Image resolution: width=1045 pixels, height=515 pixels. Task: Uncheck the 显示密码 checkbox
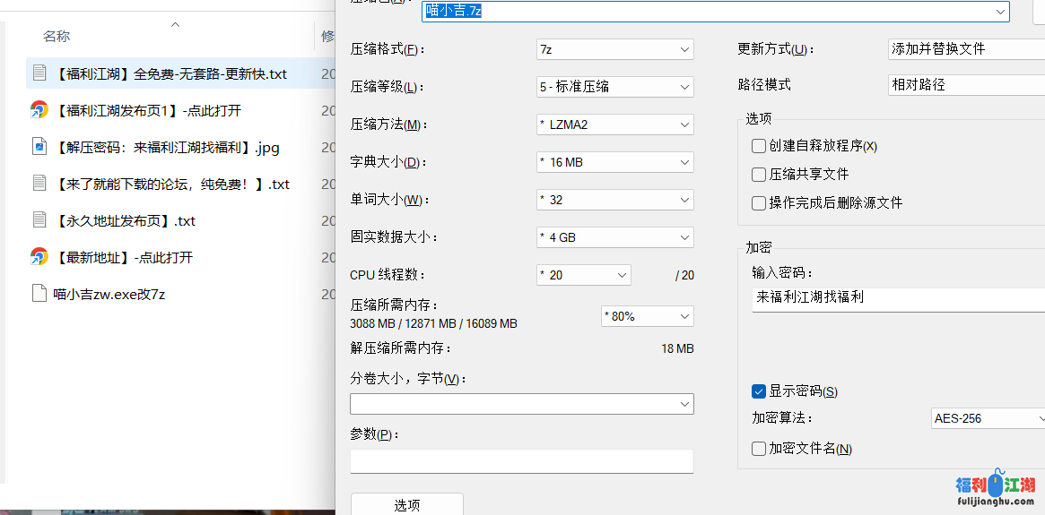point(759,391)
